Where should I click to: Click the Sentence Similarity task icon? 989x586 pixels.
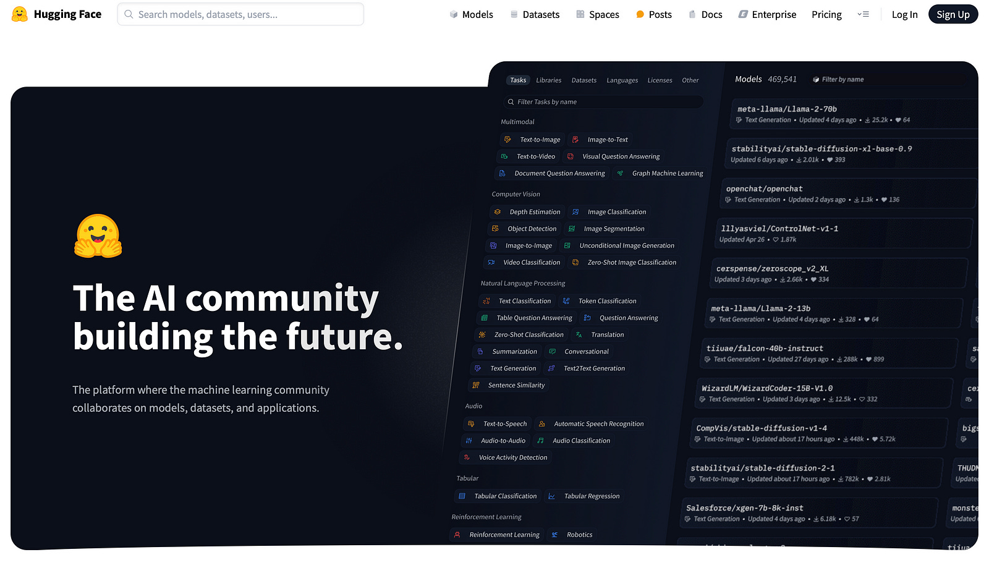[x=475, y=385]
